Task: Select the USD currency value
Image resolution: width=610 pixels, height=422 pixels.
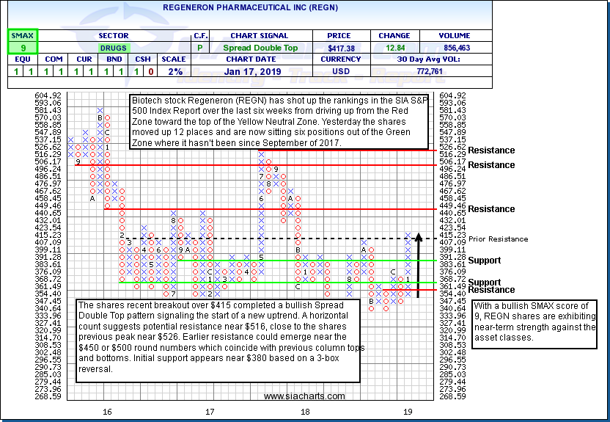Action: point(341,71)
